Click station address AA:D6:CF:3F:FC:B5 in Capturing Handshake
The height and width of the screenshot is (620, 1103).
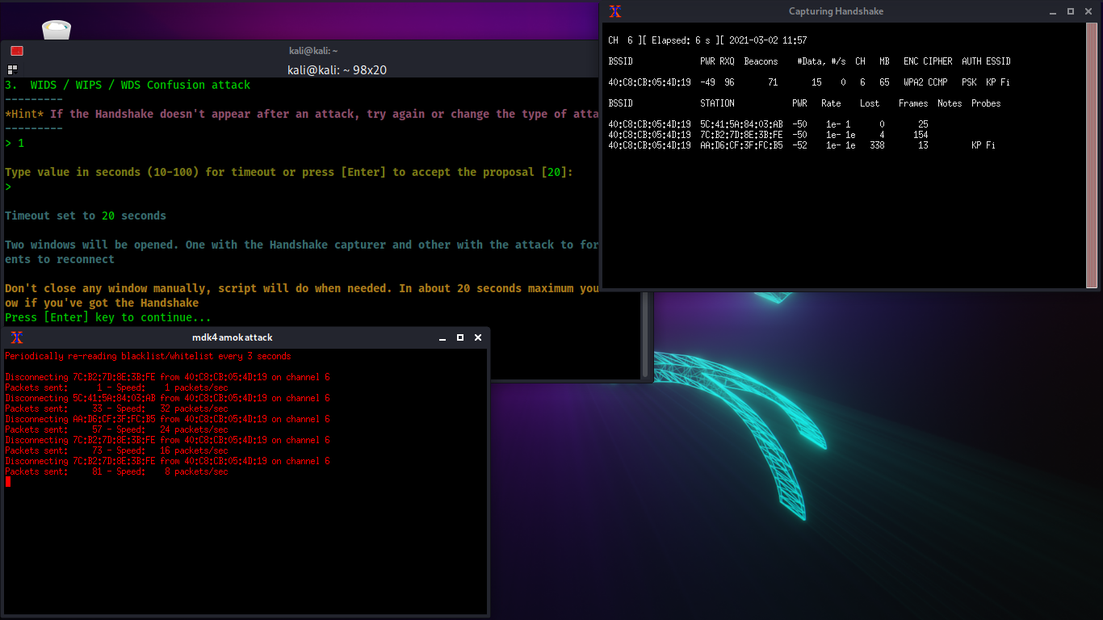[x=741, y=145]
